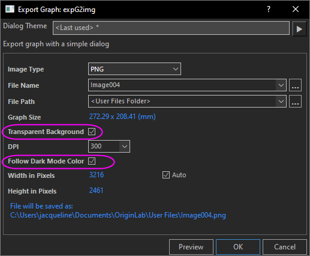
Task: Open the Image Type PNG dropdown
Action: [134, 69]
